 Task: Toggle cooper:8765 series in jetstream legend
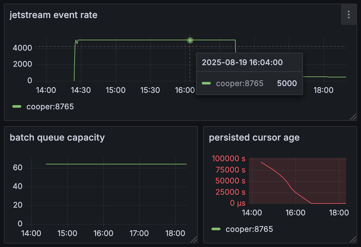[x=50, y=107]
